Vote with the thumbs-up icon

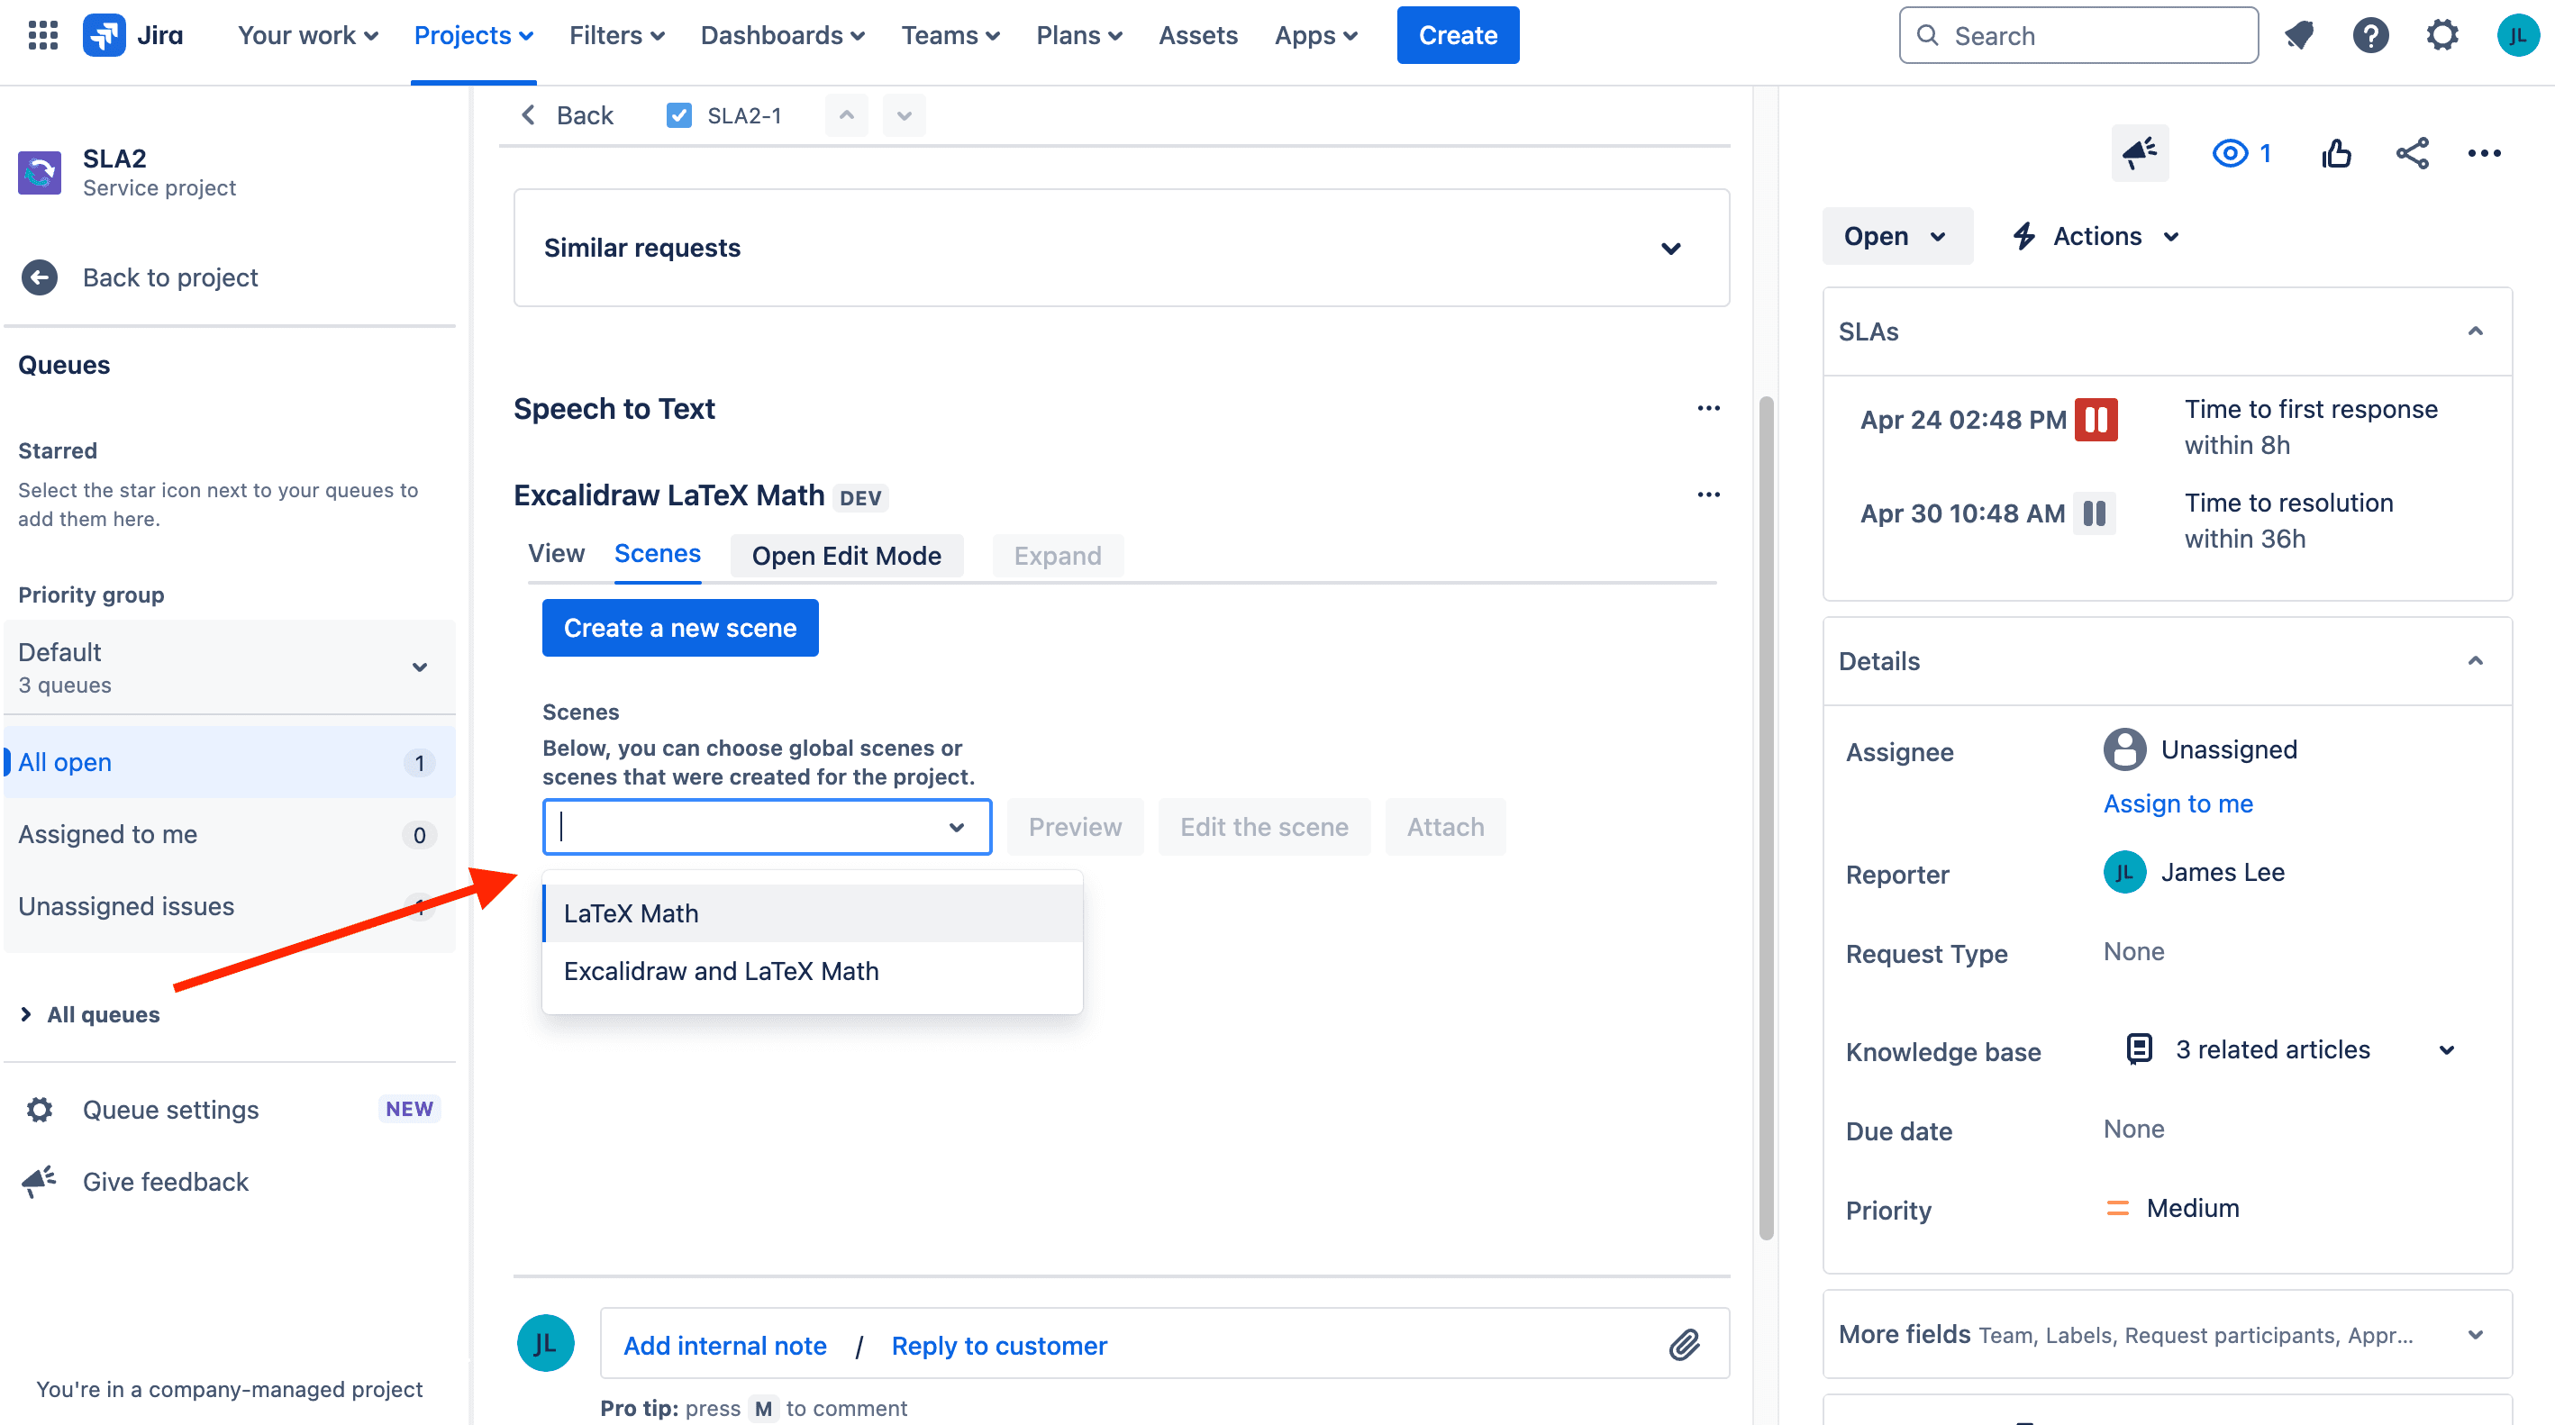(x=2336, y=153)
